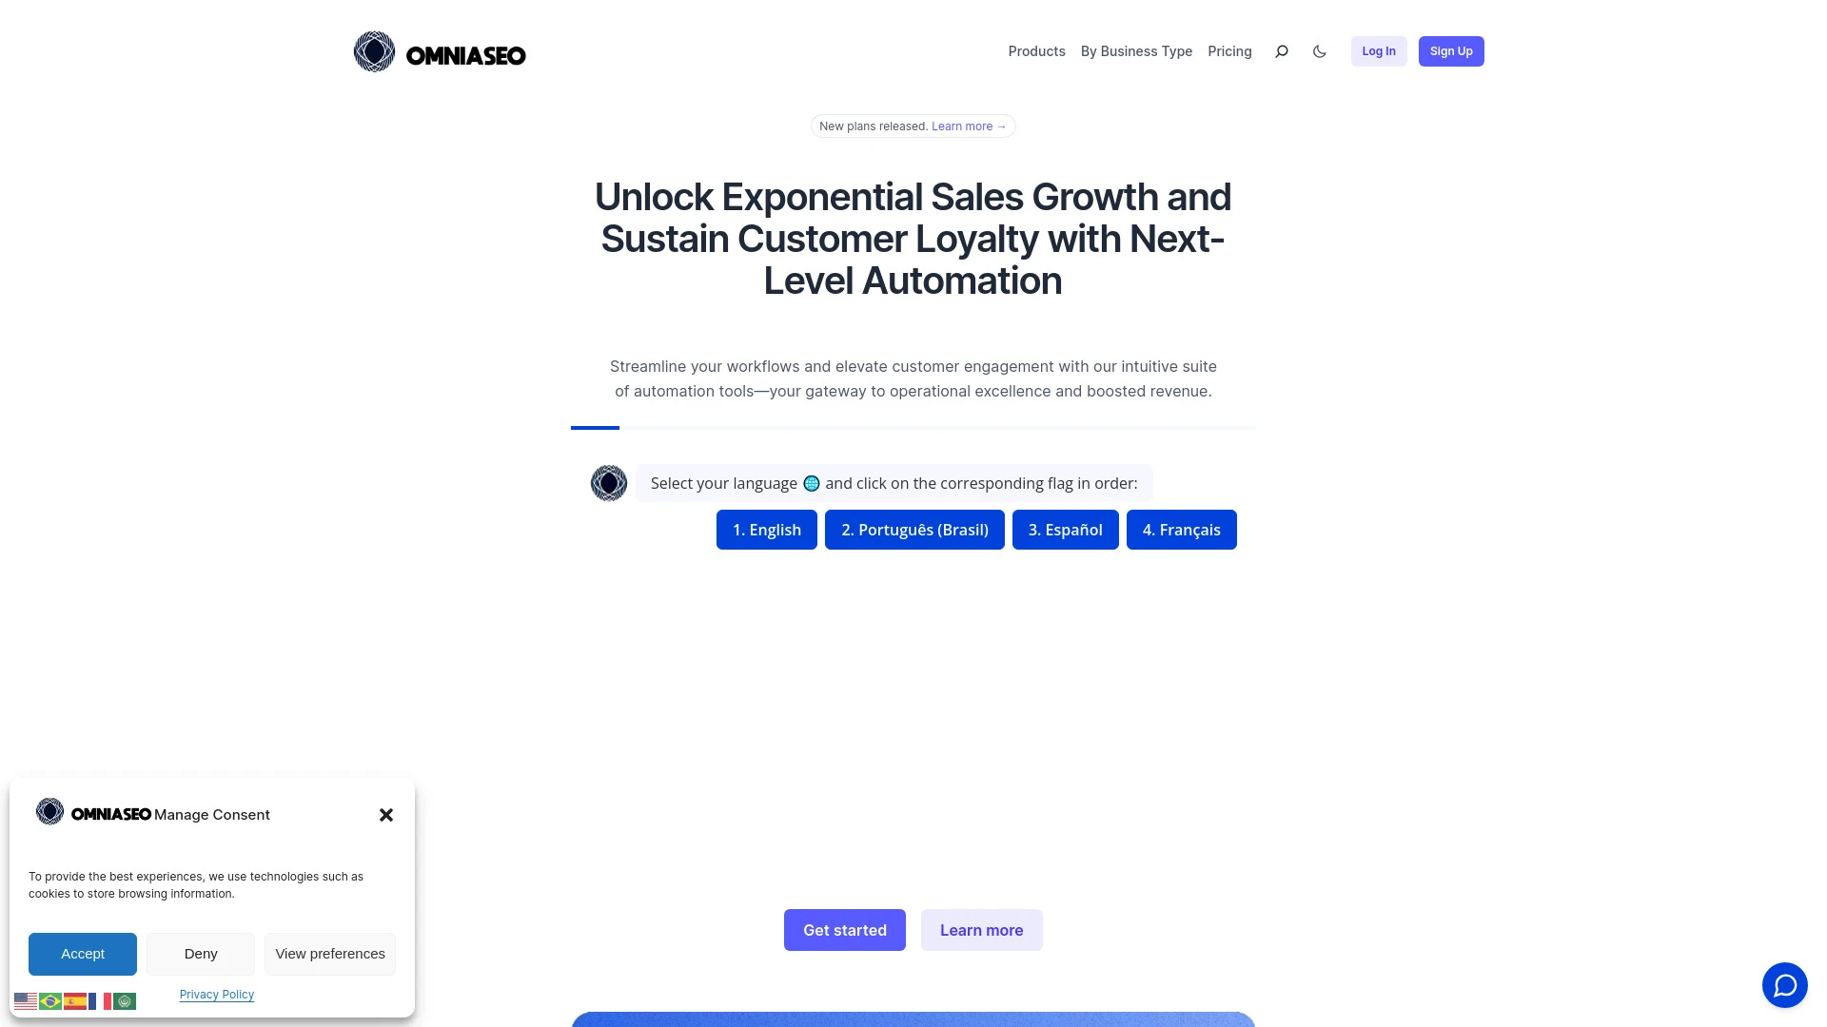Click the US flag language icon

coord(25,999)
